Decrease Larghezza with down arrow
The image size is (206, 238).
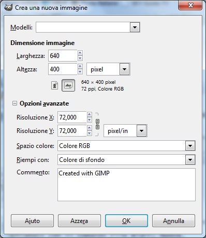(x=80, y=58)
